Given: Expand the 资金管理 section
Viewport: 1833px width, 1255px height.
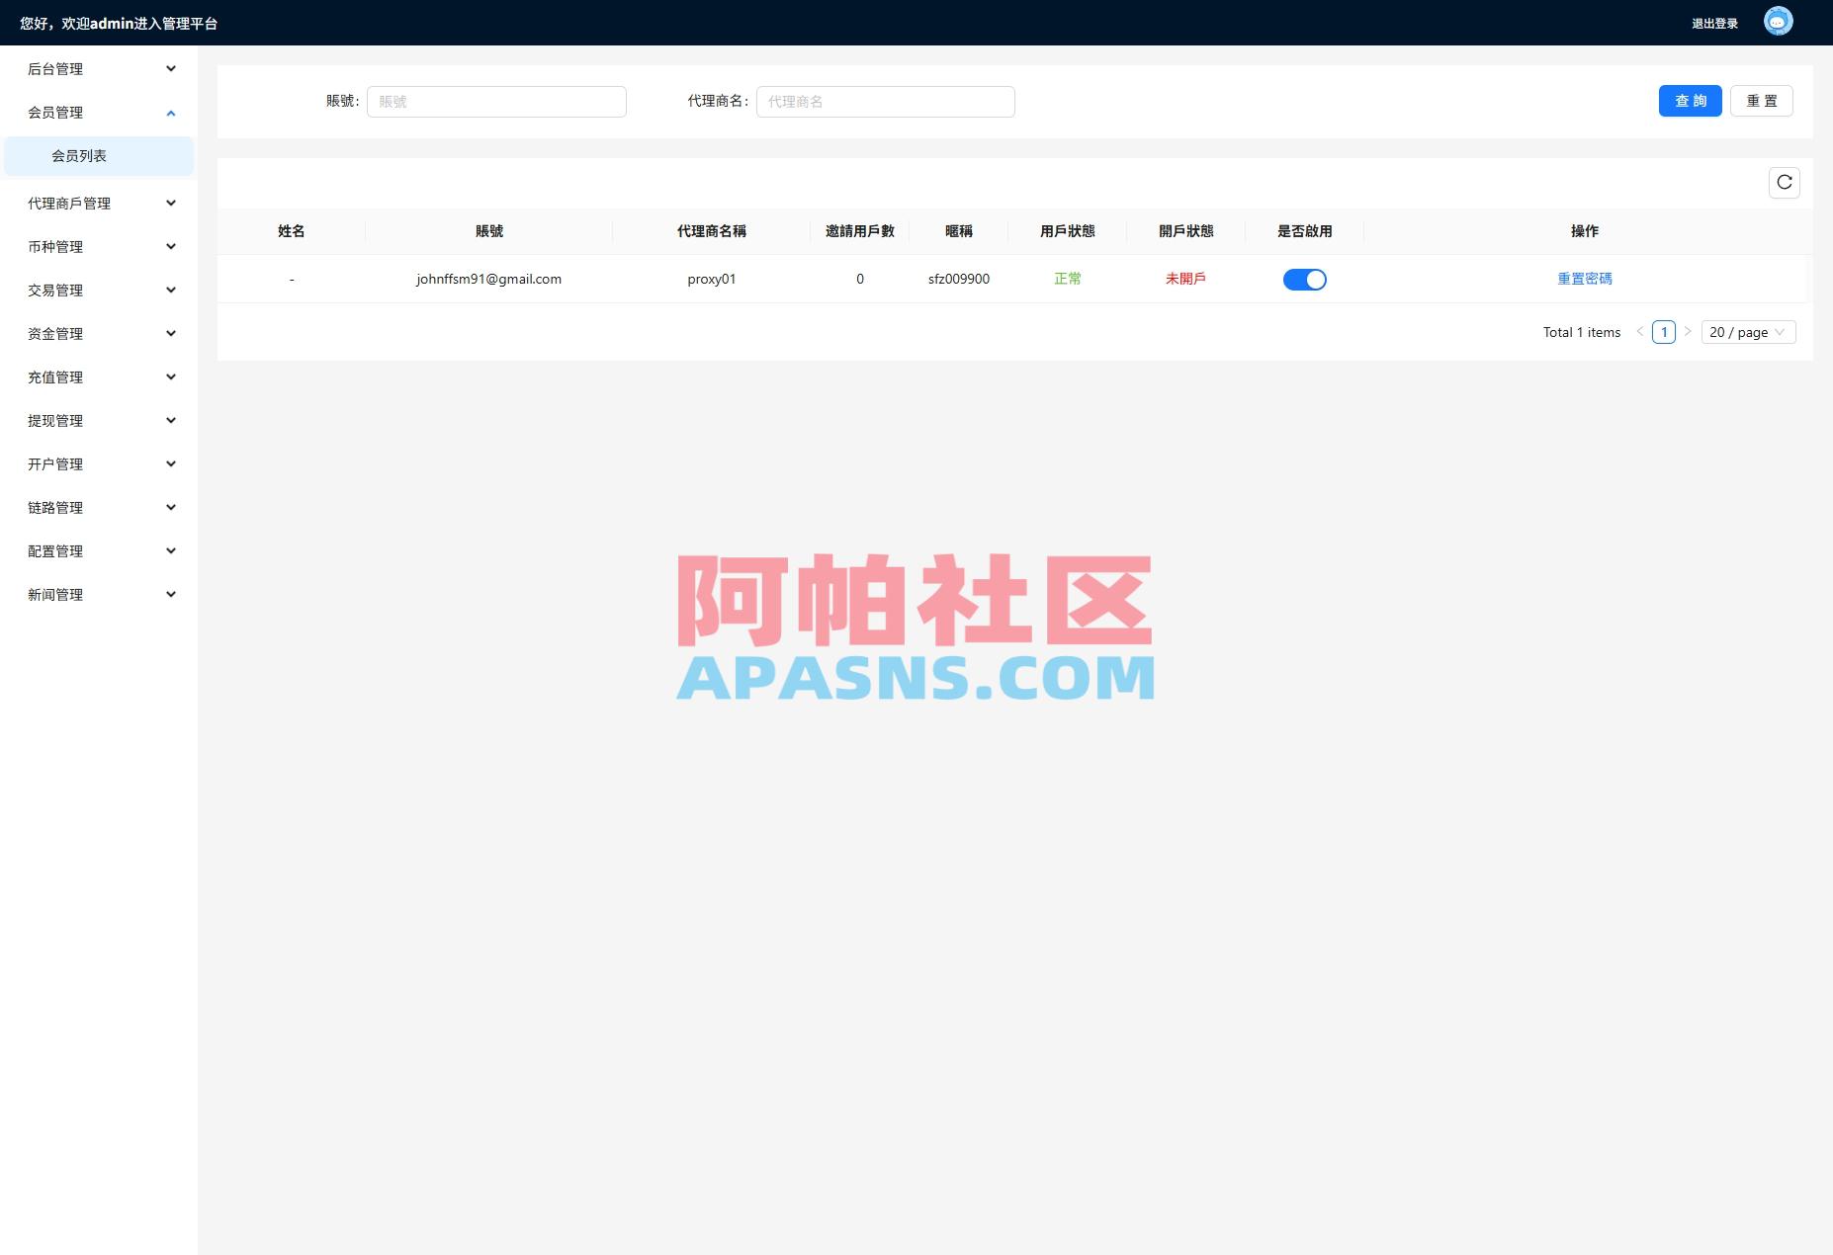Looking at the screenshot, I should point(99,333).
